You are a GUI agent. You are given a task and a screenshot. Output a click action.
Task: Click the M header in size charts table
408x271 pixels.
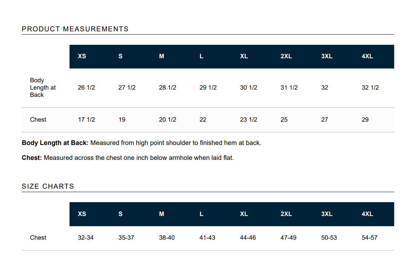pos(162,214)
